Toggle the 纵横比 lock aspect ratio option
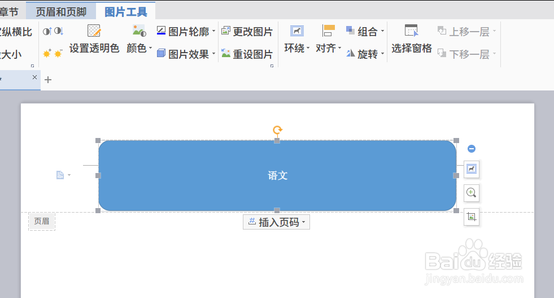 [x=16, y=32]
